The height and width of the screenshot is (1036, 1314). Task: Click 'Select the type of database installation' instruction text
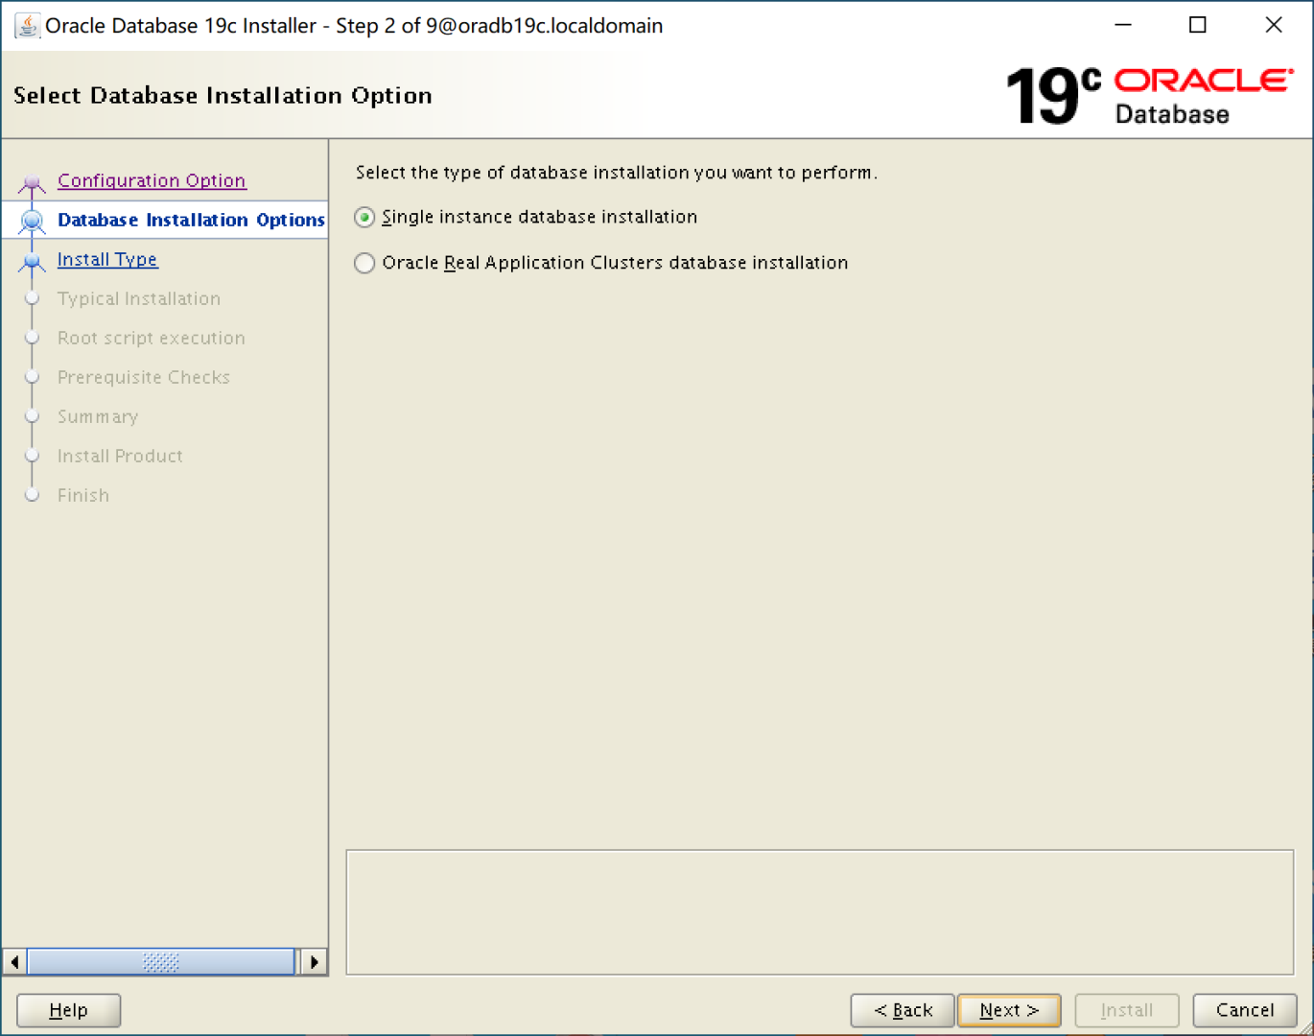617,173
